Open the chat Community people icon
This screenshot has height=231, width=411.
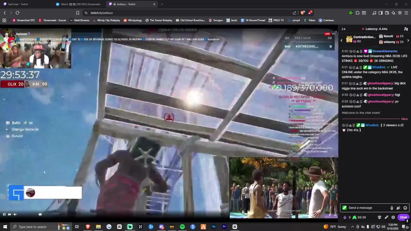point(406,29)
